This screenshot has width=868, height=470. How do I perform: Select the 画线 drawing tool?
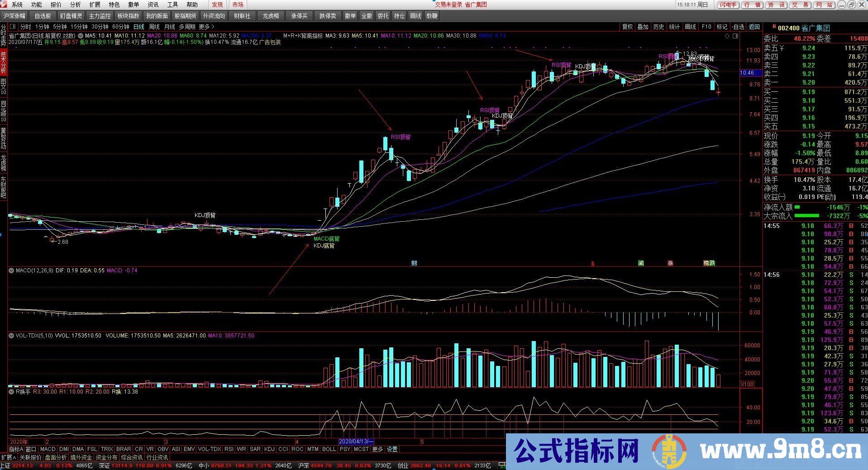point(415,15)
